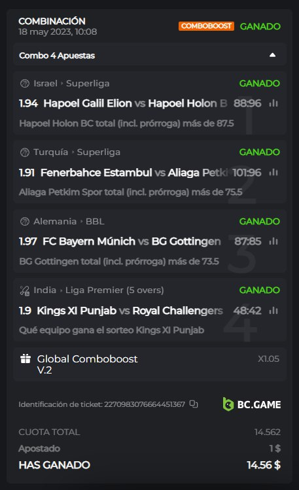Open the Turquía Superliga league link
The image size is (299, 490).
click(77, 152)
